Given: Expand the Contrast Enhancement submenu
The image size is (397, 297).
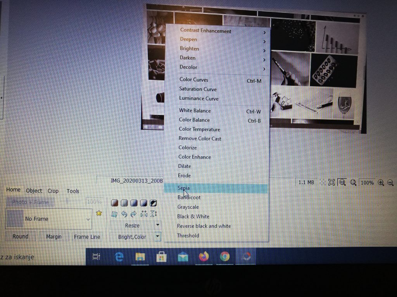Looking at the screenshot, I should pos(217,31).
